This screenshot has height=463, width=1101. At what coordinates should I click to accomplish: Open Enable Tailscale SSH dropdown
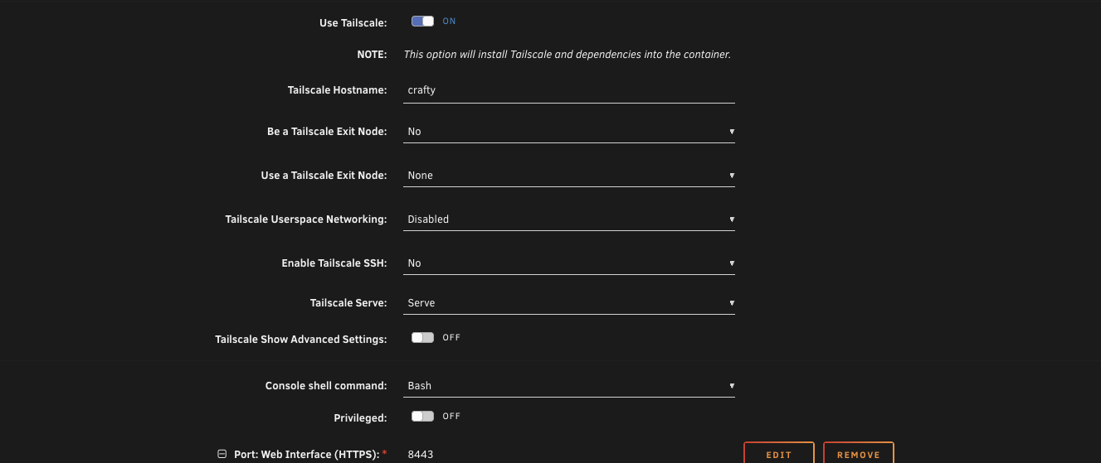[x=569, y=263]
